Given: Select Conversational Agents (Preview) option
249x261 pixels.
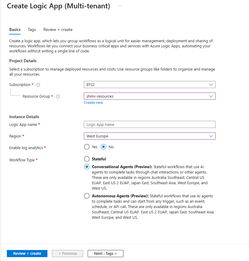Looking at the screenshot, I should (x=86, y=167).
